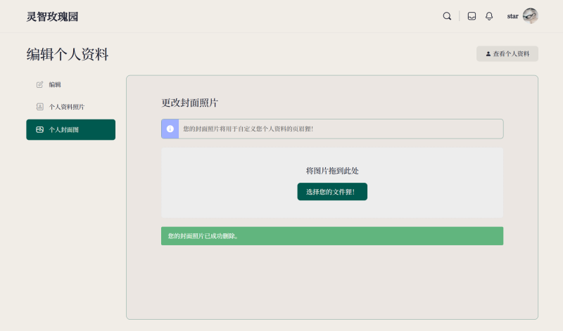Image resolution: width=563 pixels, height=331 pixels.
Task: Open the inbox messages icon
Action: (x=472, y=16)
